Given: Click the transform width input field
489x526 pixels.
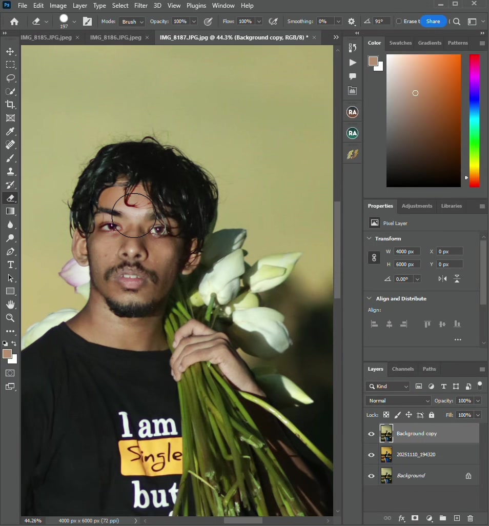Looking at the screenshot, I should [407, 252].
